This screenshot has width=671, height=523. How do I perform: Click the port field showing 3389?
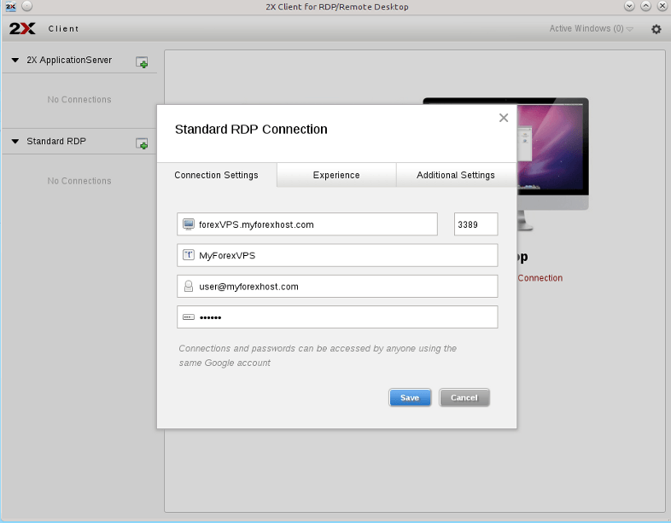pos(476,224)
